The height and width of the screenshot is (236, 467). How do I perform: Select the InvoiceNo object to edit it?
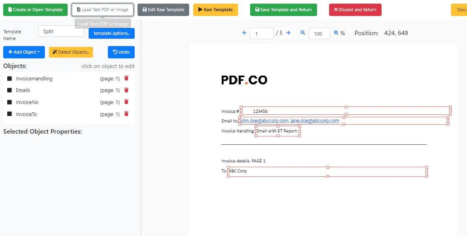tap(27, 102)
